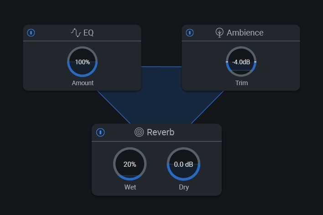Select the EQ module title

click(89, 33)
